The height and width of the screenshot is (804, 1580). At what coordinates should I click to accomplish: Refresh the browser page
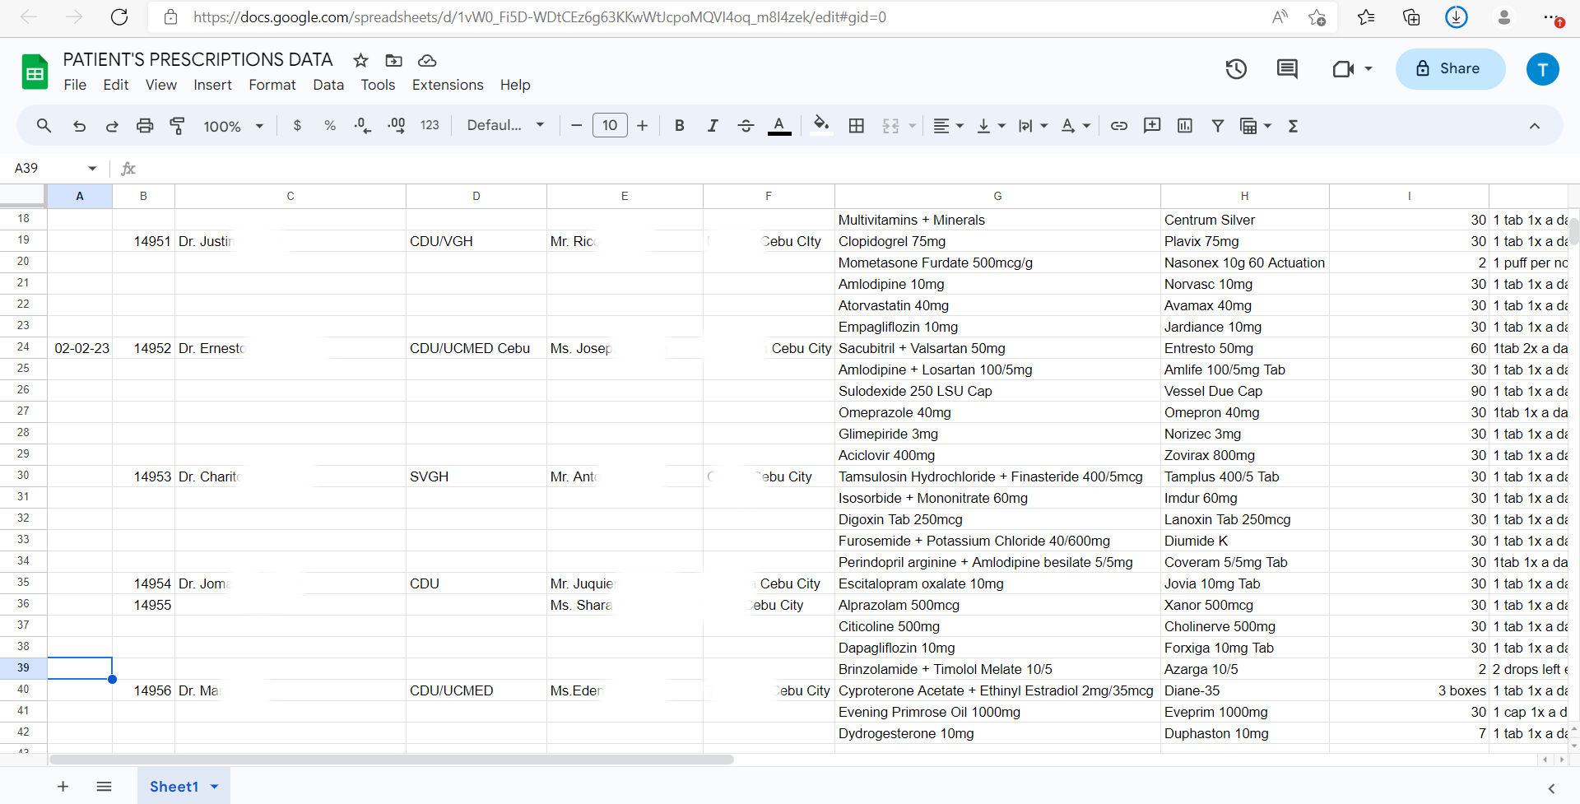119,17
